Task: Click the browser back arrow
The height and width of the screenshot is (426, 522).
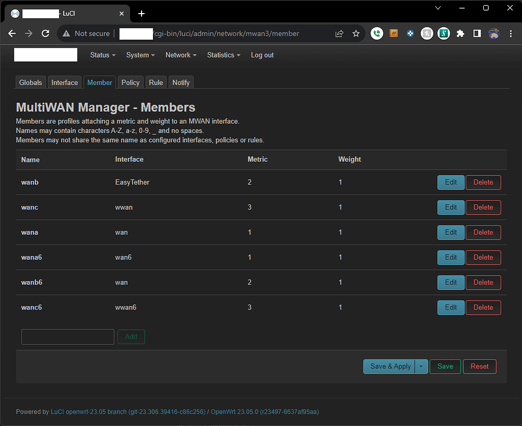Action: pyautogui.click(x=12, y=34)
